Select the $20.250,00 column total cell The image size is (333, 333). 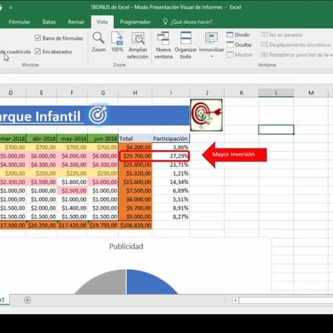point(41,226)
